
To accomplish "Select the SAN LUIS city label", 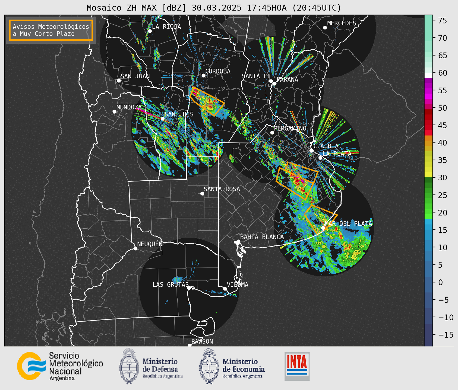I will click(x=179, y=114).
